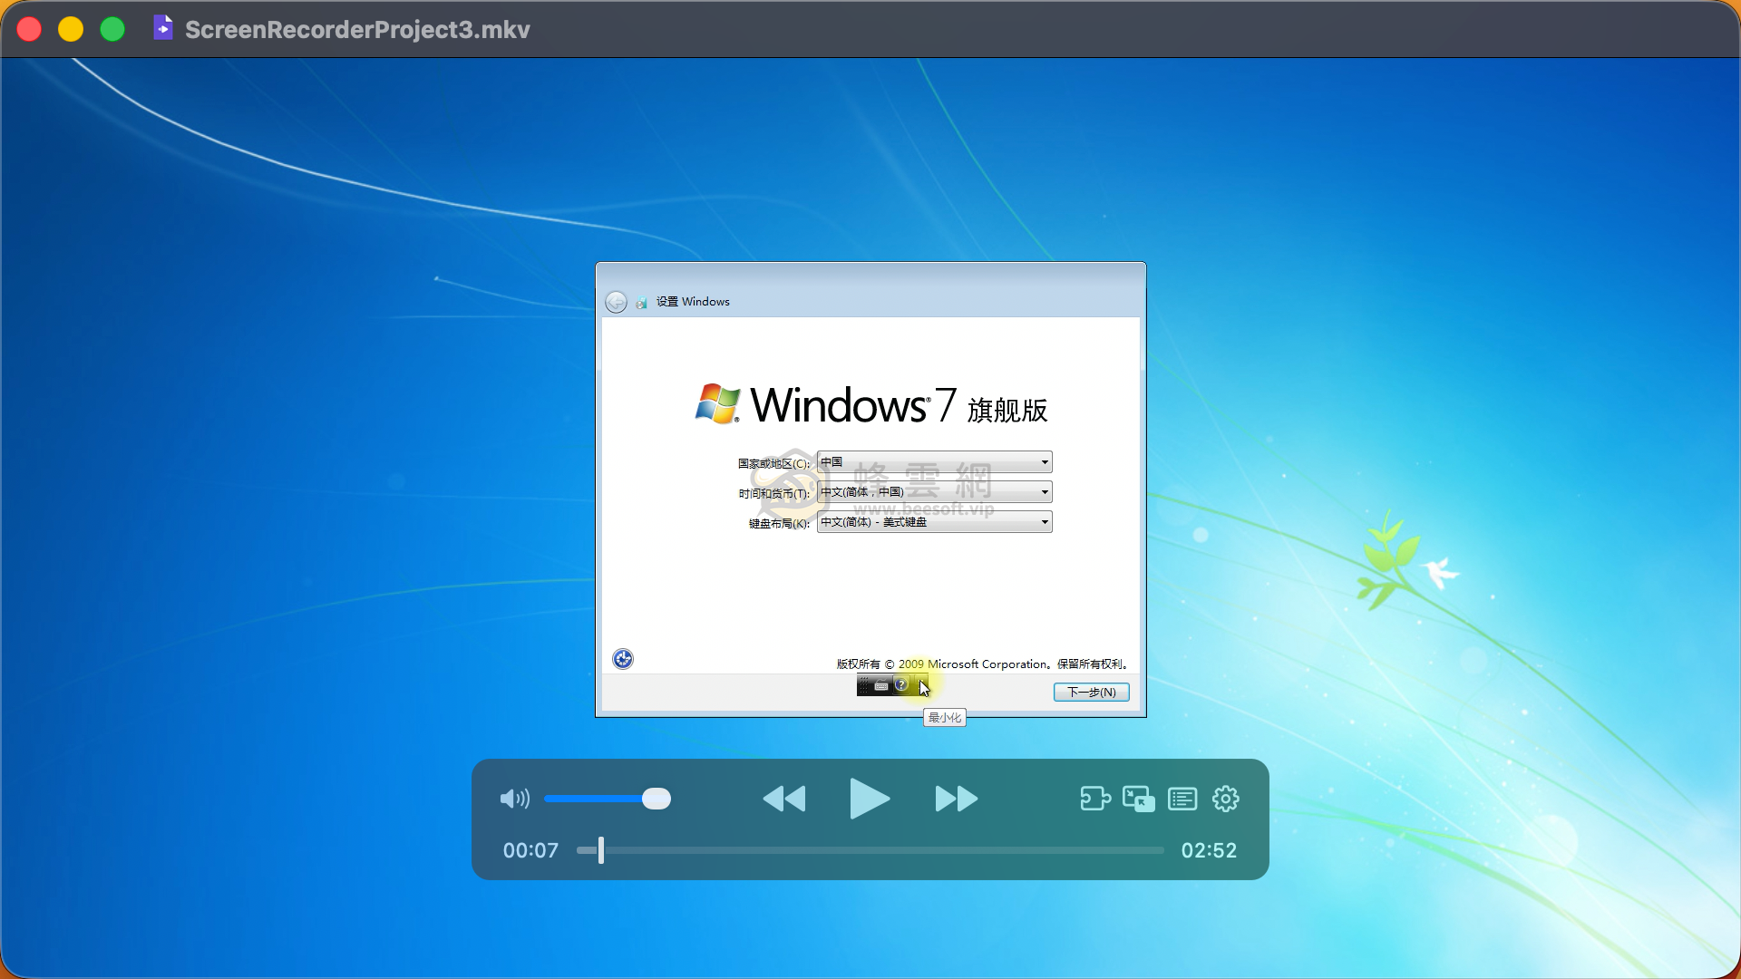The height and width of the screenshot is (979, 1741).
Task: Show the playlist sidebar icon
Action: 1182,799
